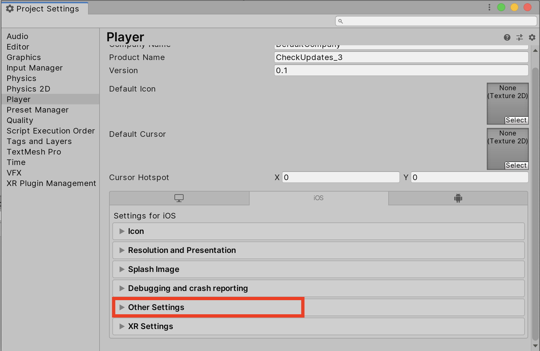Expand the Splash Image section
This screenshot has height=351, width=540.
(318, 269)
